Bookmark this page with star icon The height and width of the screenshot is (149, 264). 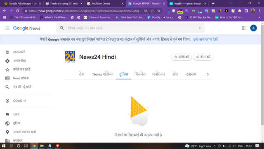[x=158, y=11]
